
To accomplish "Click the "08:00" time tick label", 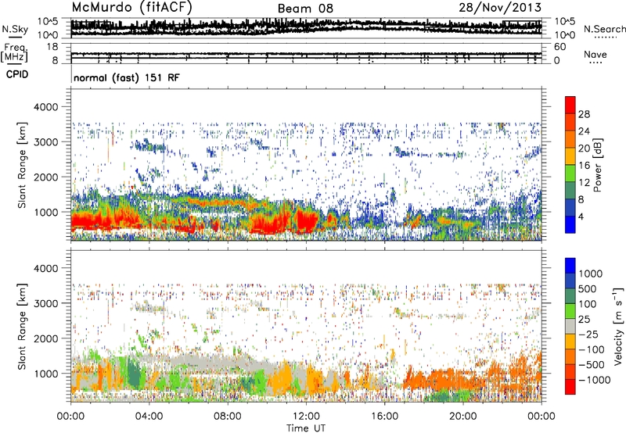I will pos(227,417).
